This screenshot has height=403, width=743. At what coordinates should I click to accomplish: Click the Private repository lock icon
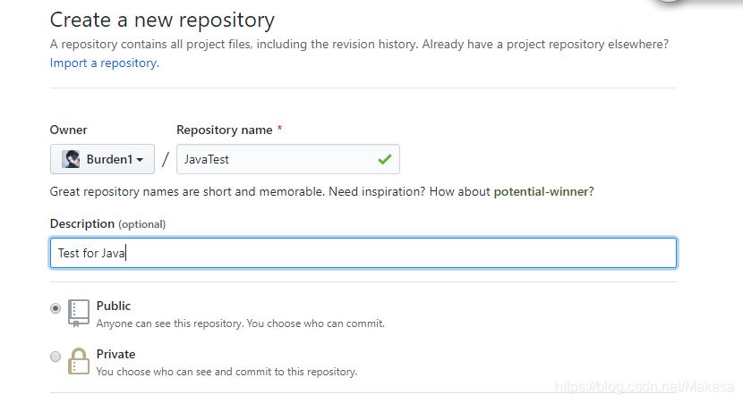point(79,361)
